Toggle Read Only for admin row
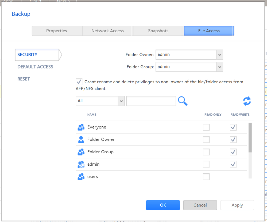The width and height of the screenshot is (267, 222). pyautogui.click(x=206, y=164)
